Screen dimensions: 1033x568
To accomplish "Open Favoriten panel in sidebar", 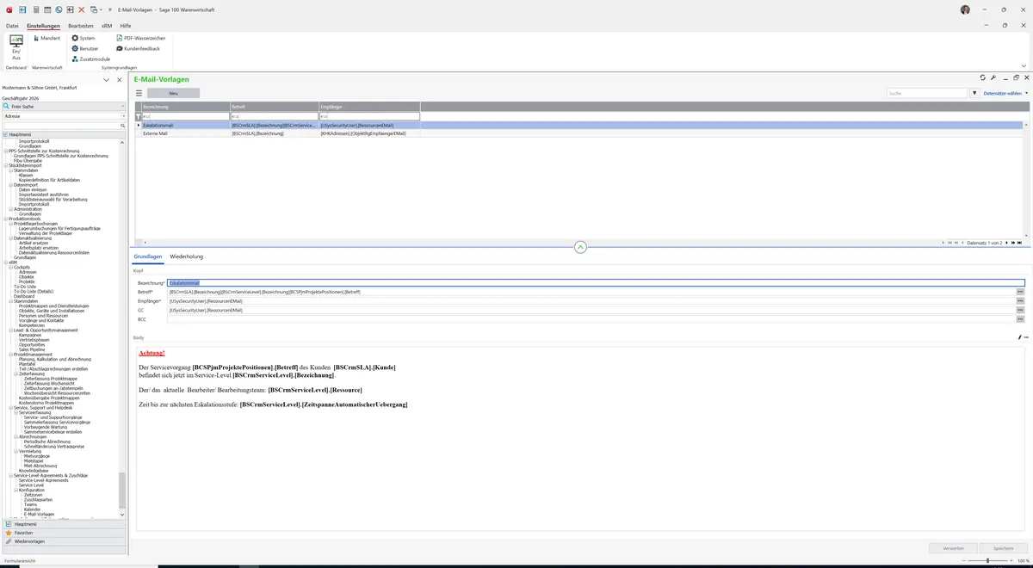I will coord(65,533).
